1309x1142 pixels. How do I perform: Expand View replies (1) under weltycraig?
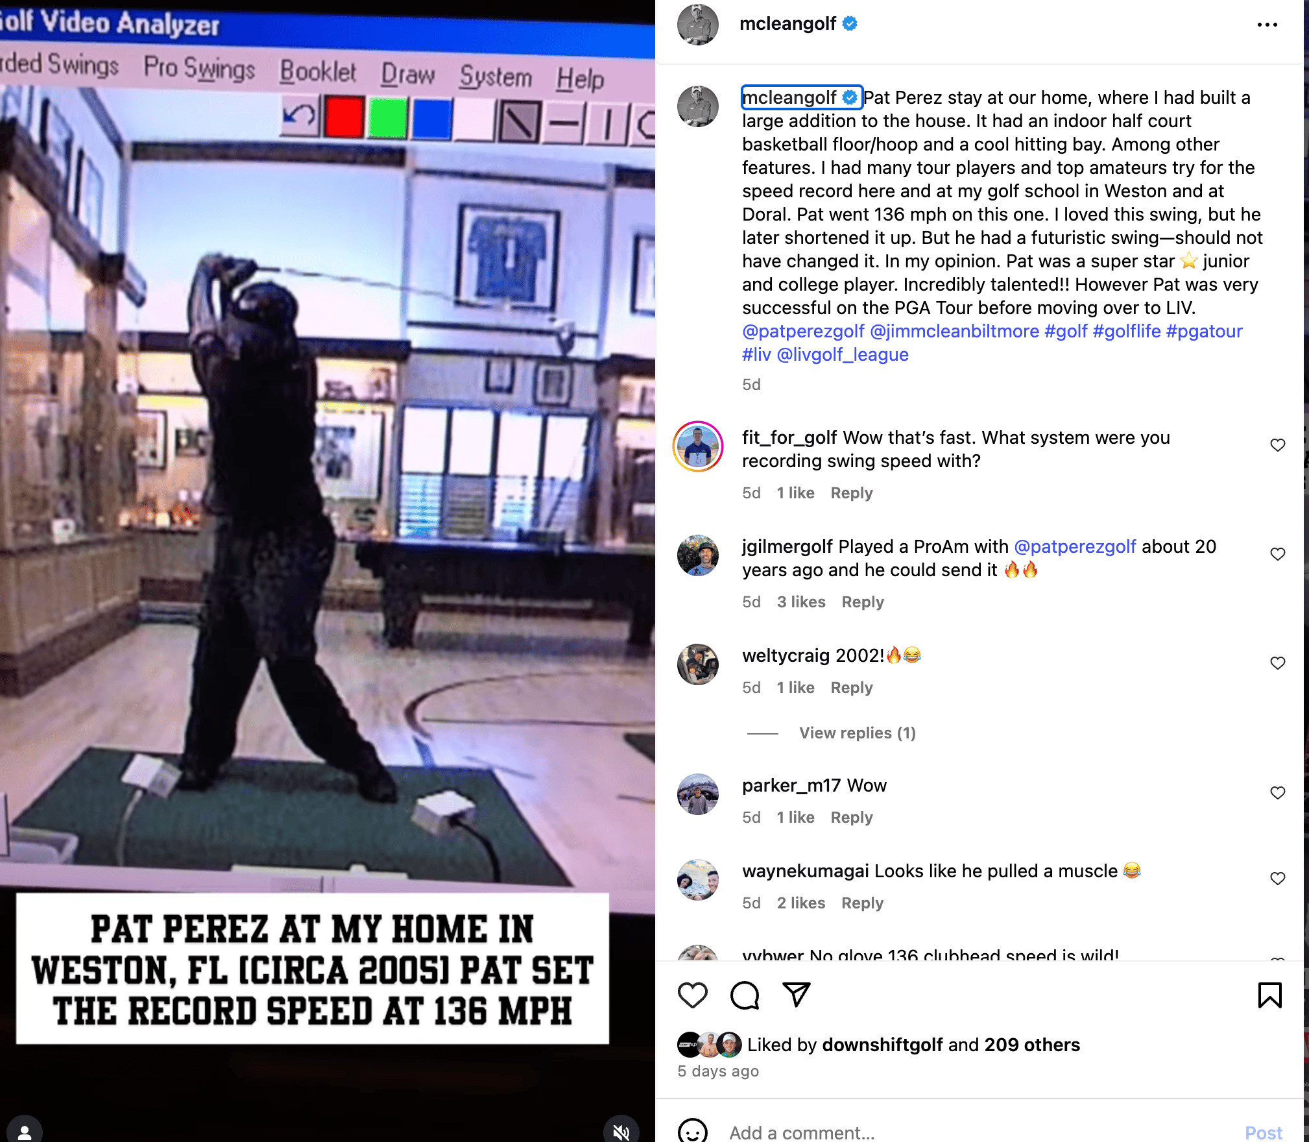pyautogui.click(x=857, y=733)
